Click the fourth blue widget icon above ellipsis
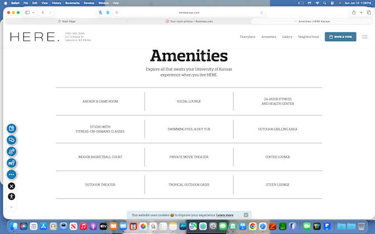The image size is (375, 234). tap(12, 163)
